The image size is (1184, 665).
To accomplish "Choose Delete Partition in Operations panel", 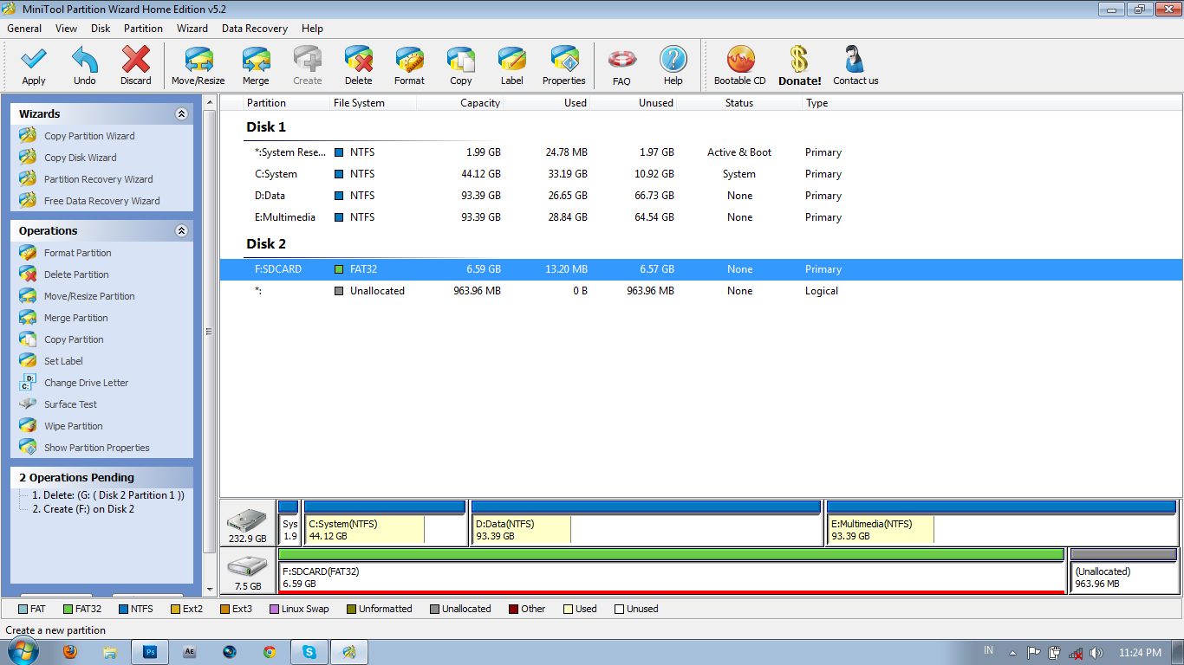I will click(76, 274).
